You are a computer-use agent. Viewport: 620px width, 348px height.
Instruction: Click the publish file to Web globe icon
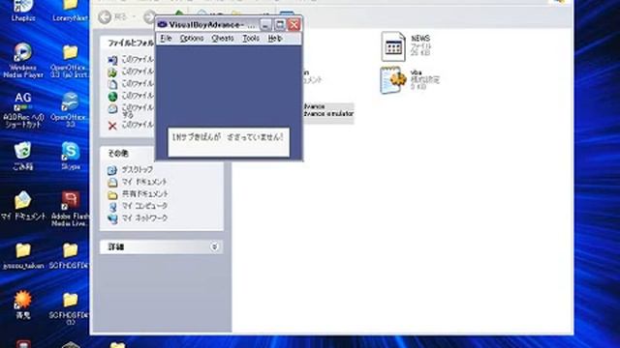(x=112, y=97)
